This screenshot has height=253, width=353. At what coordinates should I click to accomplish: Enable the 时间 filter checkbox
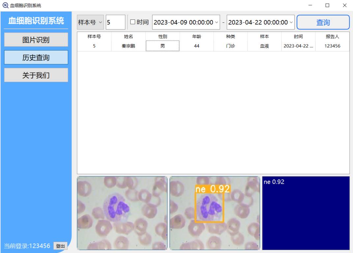[x=133, y=22]
